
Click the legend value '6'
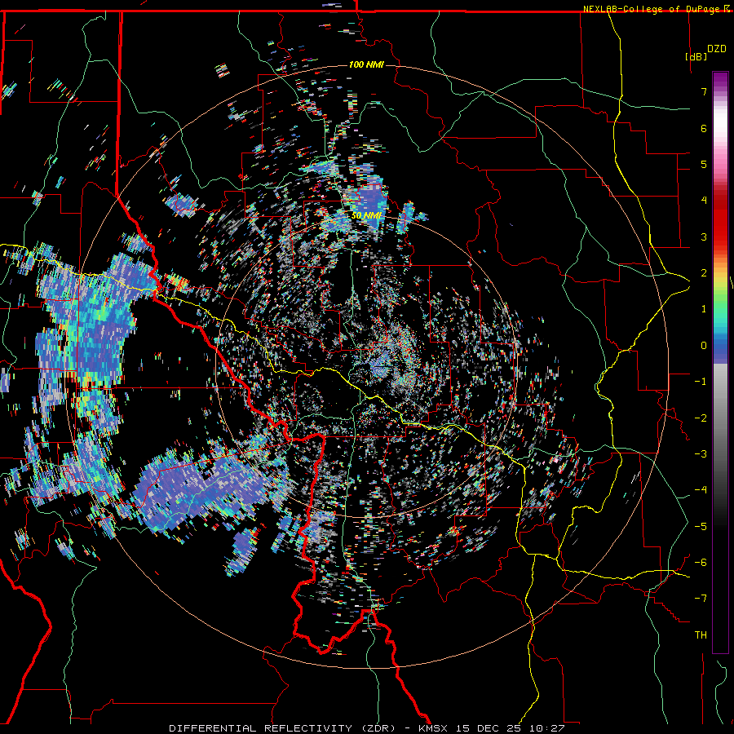(x=704, y=128)
